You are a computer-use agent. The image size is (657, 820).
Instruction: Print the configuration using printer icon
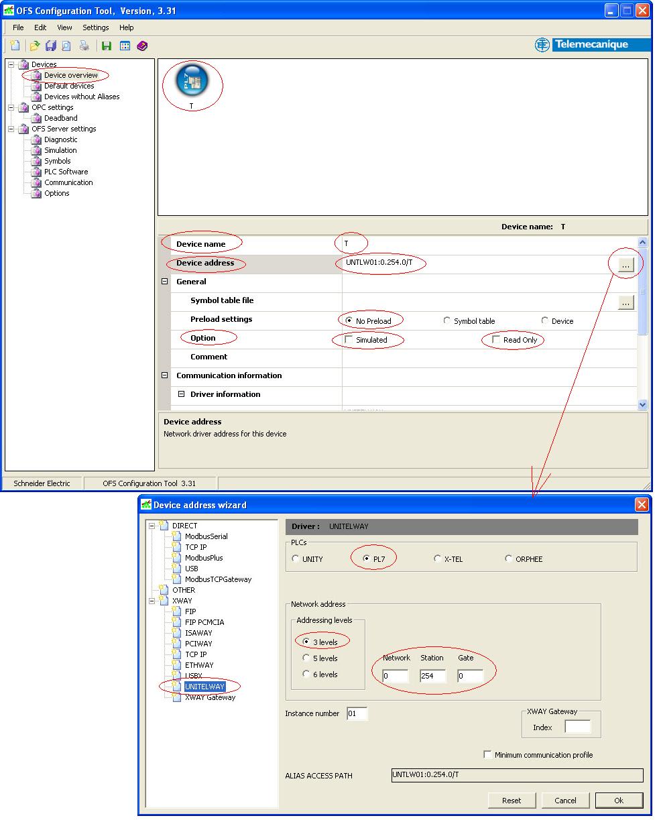point(84,46)
